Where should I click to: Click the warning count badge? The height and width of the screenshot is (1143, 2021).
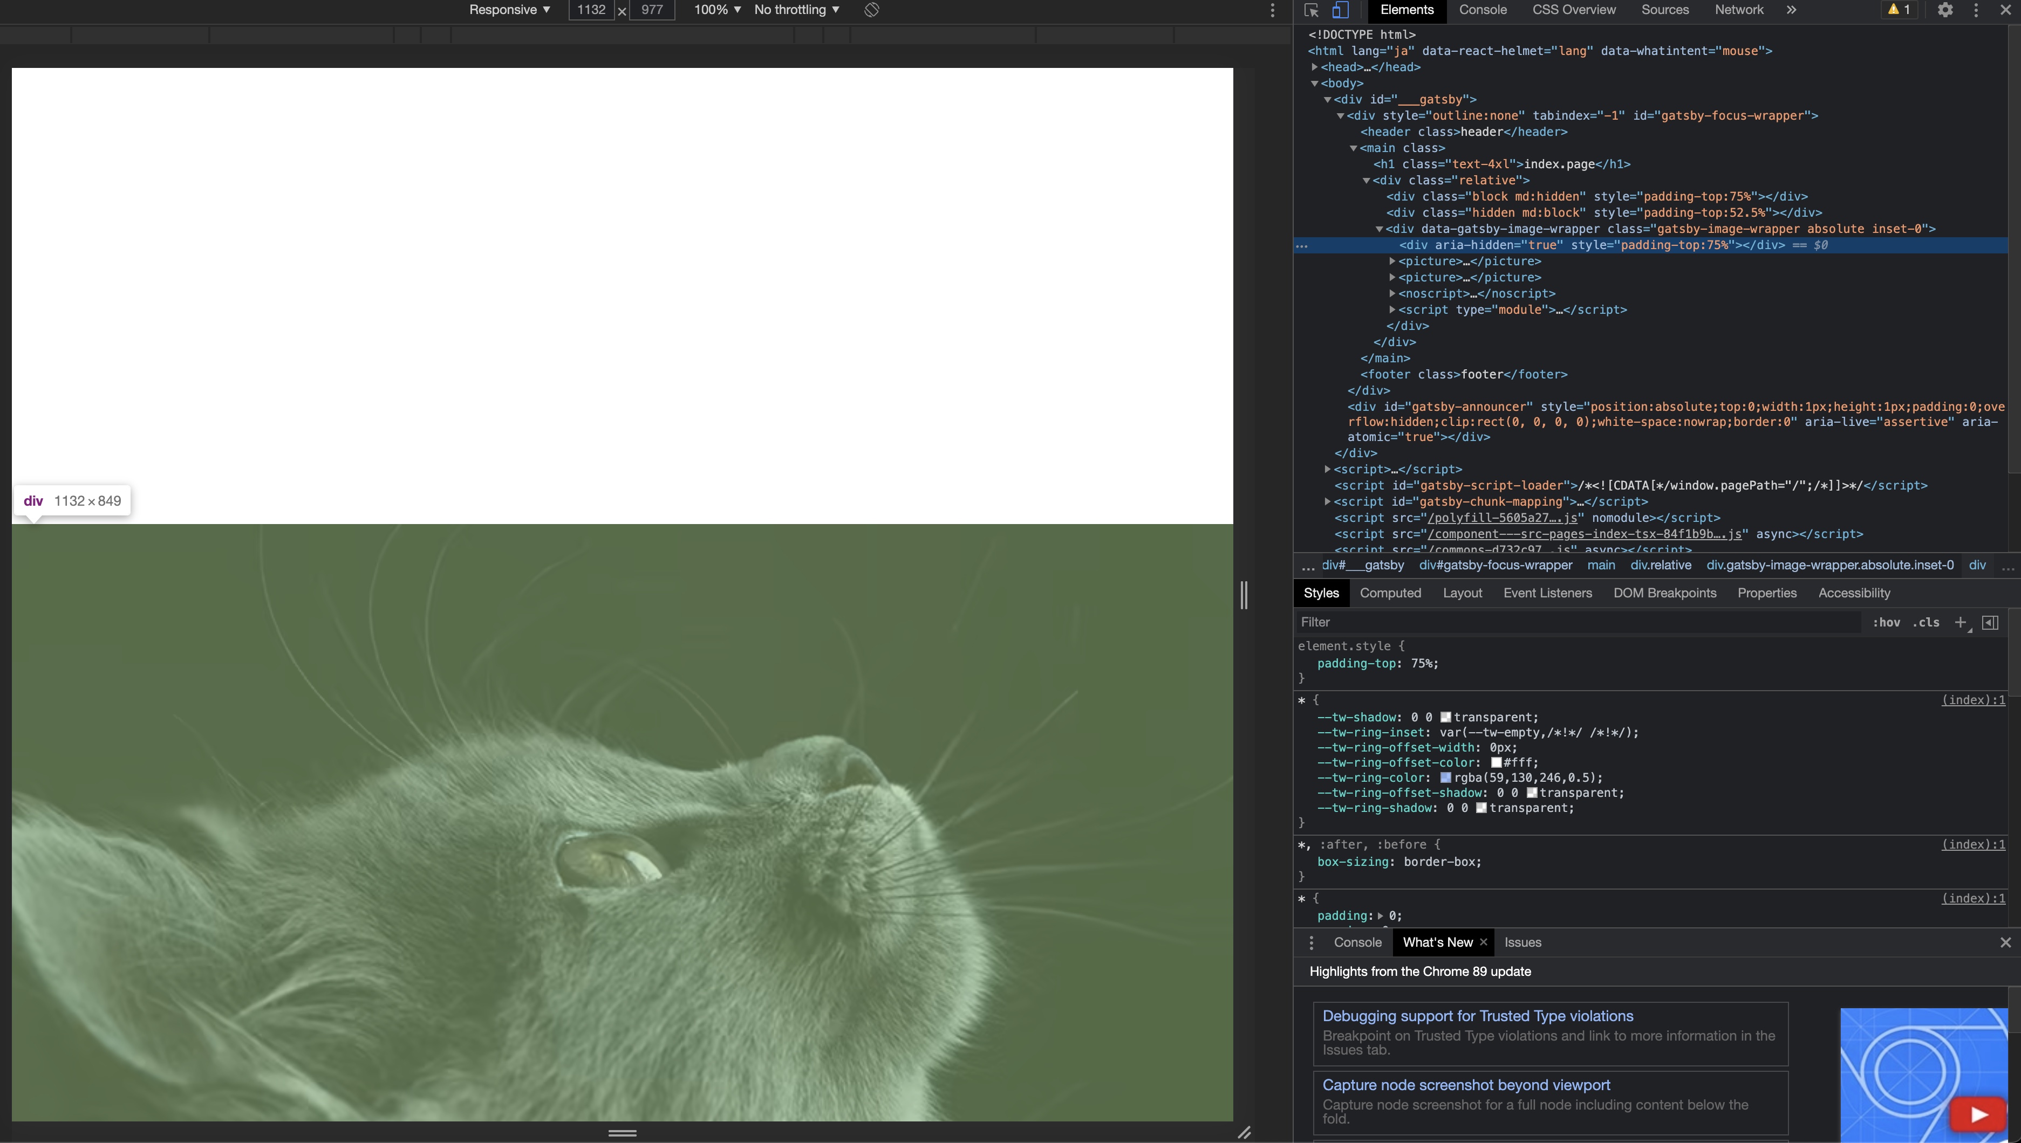click(1899, 10)
